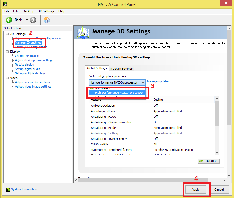
Task: Click the On value for Gamma correction
Action: tap(155, 122)
